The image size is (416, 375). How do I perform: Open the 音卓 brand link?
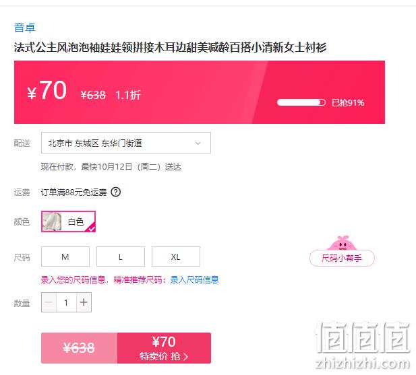(25, 28)
